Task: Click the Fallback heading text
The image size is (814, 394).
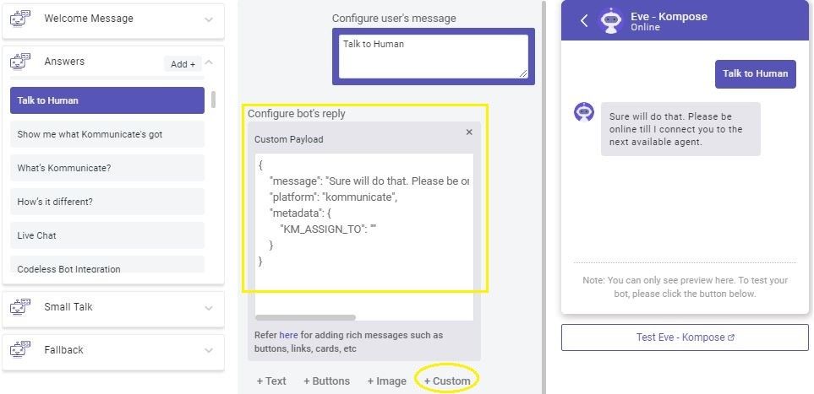Action: 64,349
